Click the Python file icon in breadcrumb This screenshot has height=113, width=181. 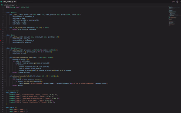click(x=2, y=5)
